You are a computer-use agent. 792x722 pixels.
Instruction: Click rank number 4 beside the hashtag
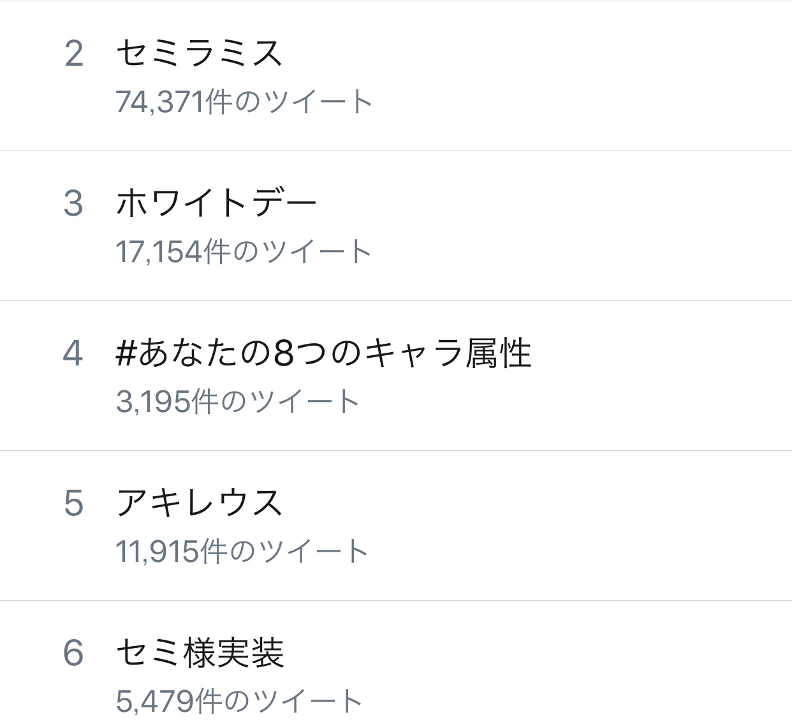(73, 353)
